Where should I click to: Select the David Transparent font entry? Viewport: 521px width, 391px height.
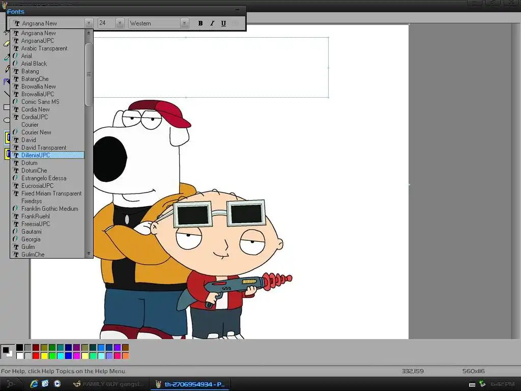pos(47,148)
